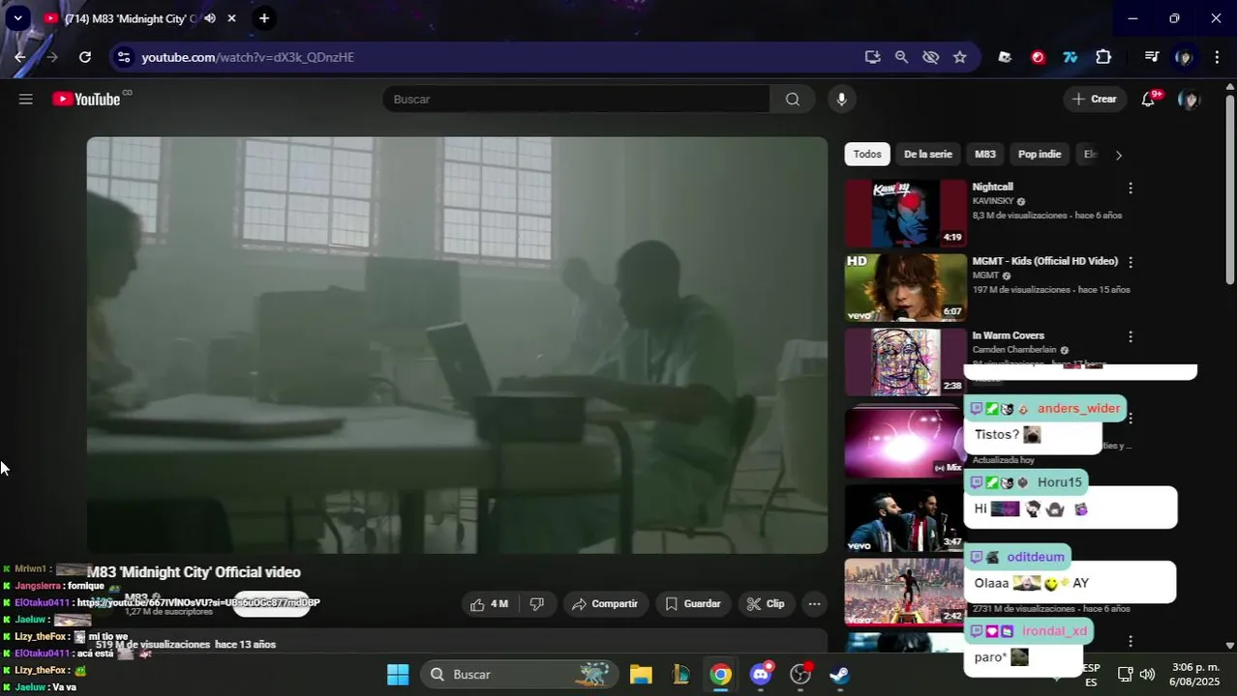Open In Warm Covers title link
The height and width of the screenshot is (696, 1237).
(1008, 335)
